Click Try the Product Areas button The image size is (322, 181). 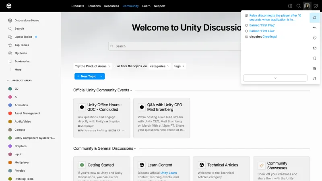click(93, 66)
